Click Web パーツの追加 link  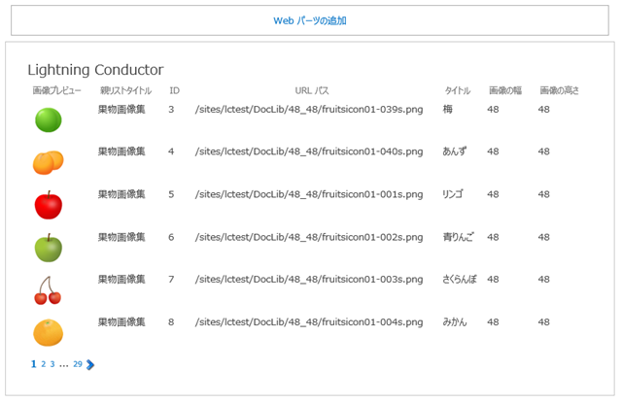tap(310, 20)
